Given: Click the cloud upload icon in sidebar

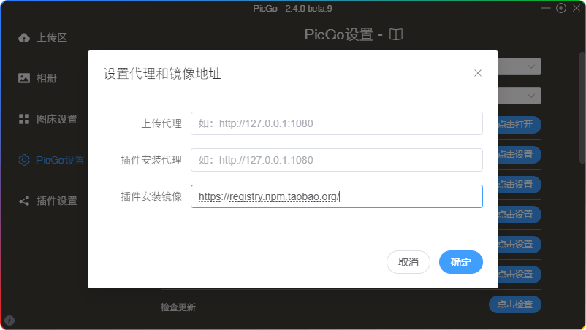Looking at the screenshot, I should (x=24, y=37).
